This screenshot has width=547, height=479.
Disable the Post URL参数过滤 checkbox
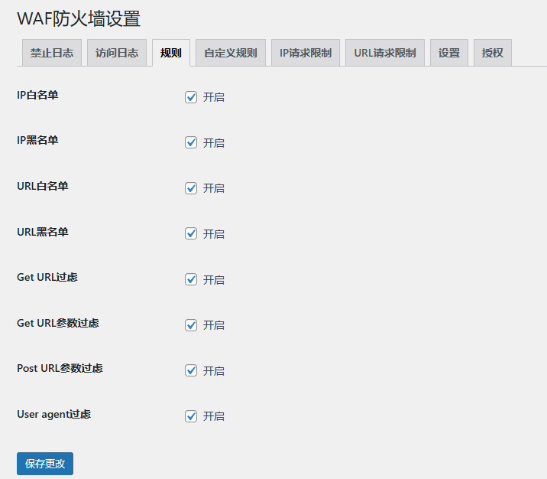(x=191, y=371)
